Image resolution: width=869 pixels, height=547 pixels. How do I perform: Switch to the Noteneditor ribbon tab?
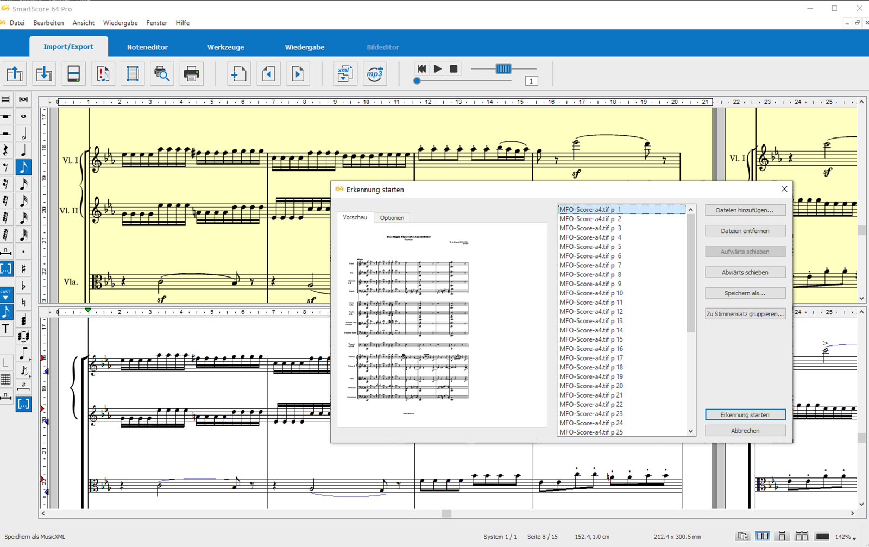click(147, 47)
